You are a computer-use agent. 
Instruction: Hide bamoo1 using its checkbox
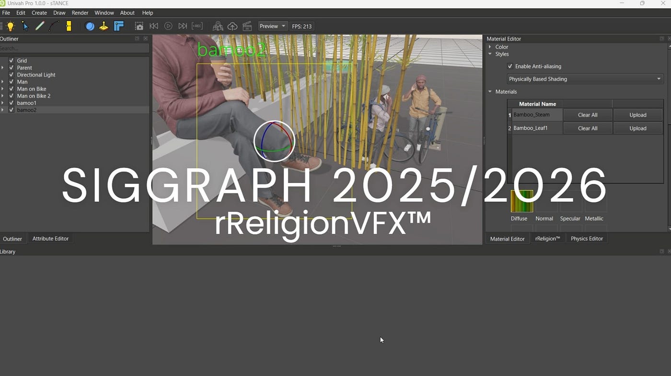[x=12, y=103]
